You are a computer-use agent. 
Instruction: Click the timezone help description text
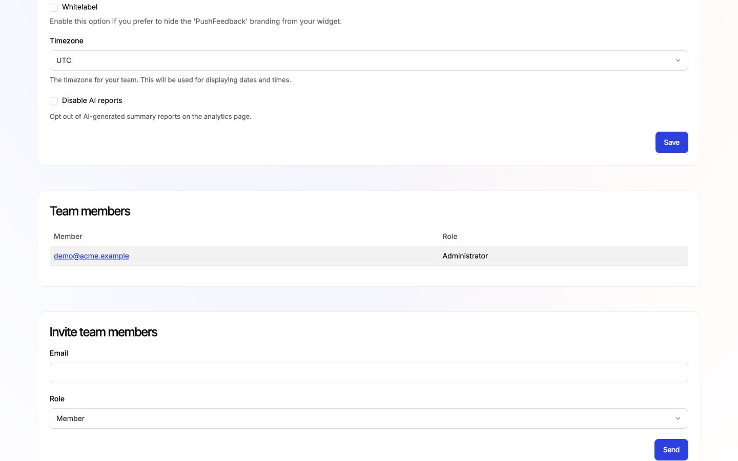click(x=170, y=80)
